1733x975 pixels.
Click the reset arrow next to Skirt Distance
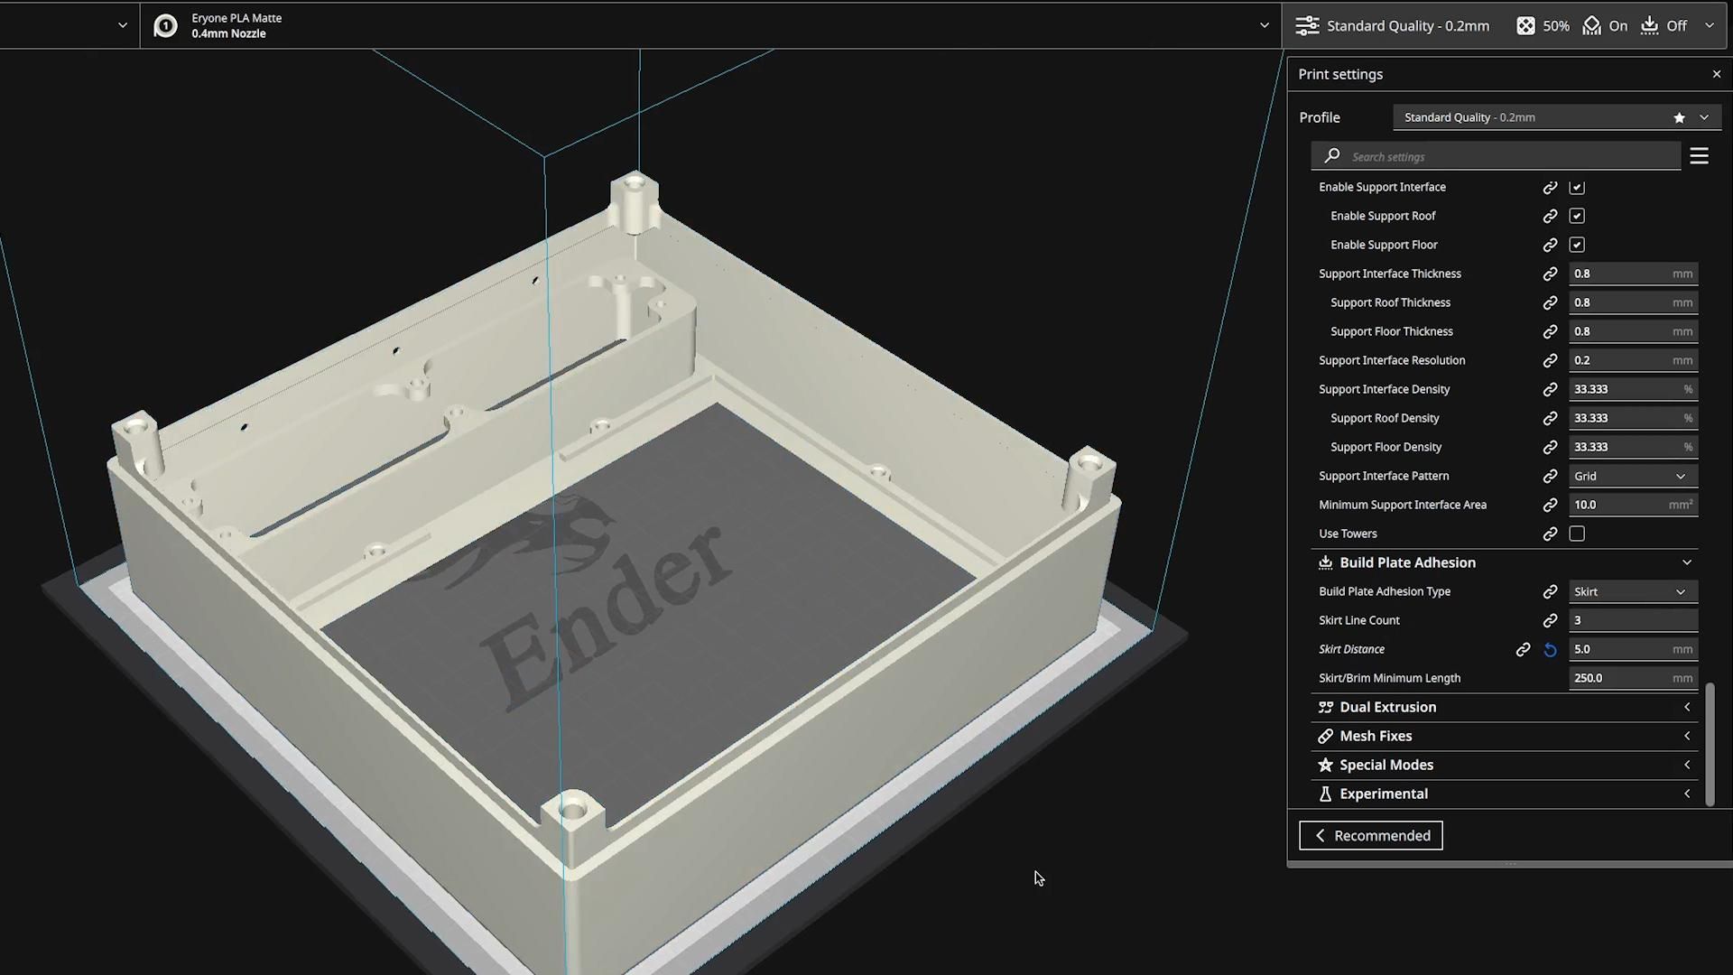tap(1550, 650)
